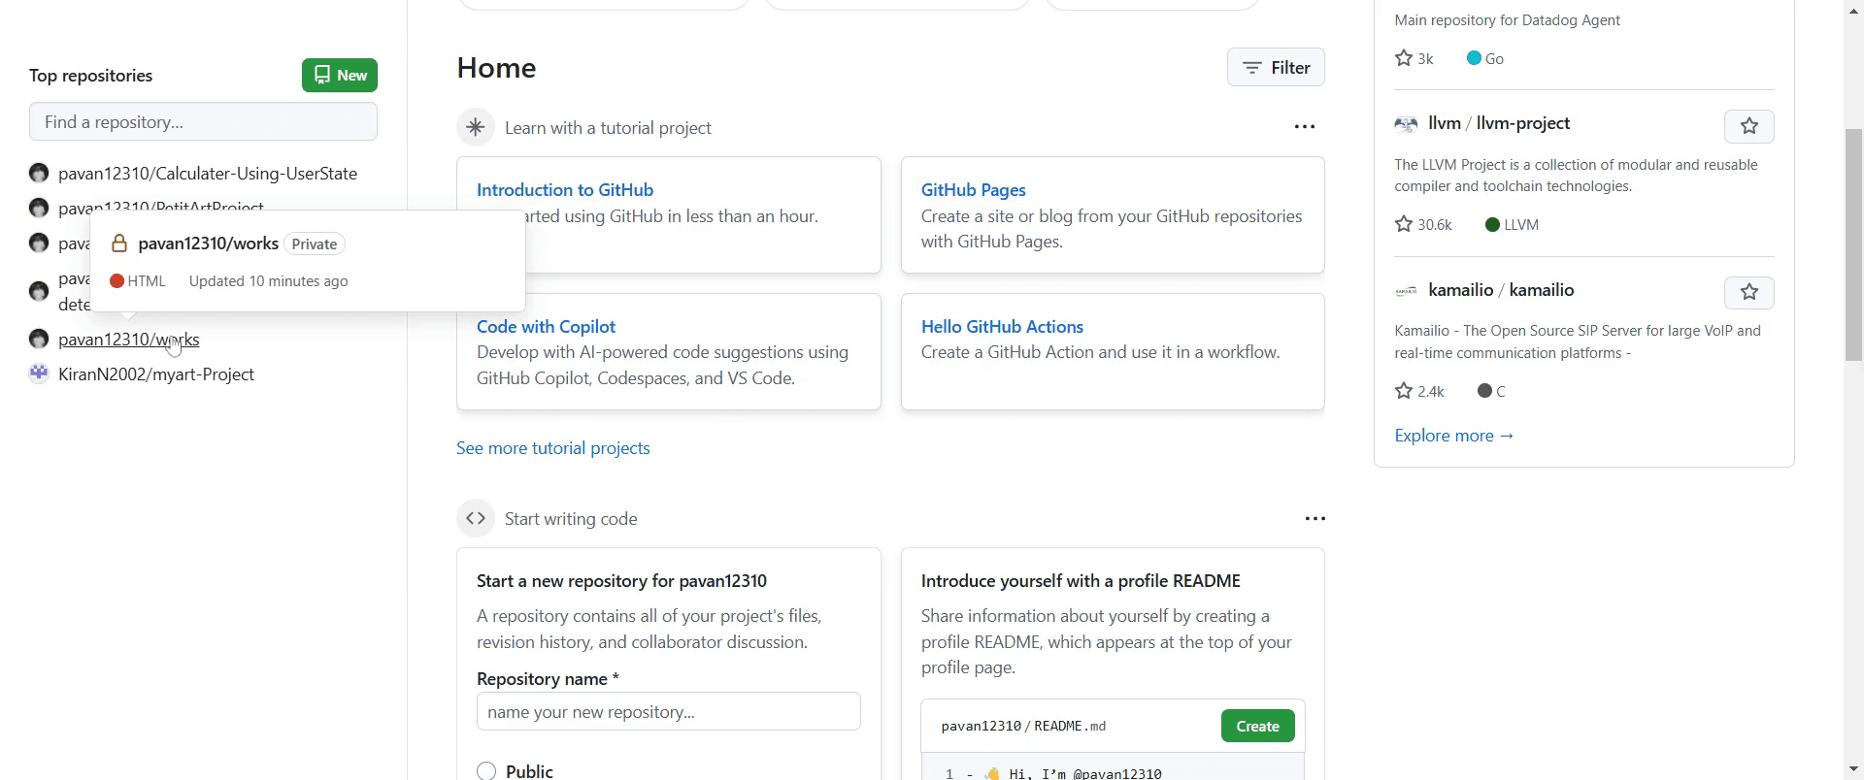Viewport: 1864px width, 780px height.
Task: Click the Top repositories heading
Action: coord(91,76)
